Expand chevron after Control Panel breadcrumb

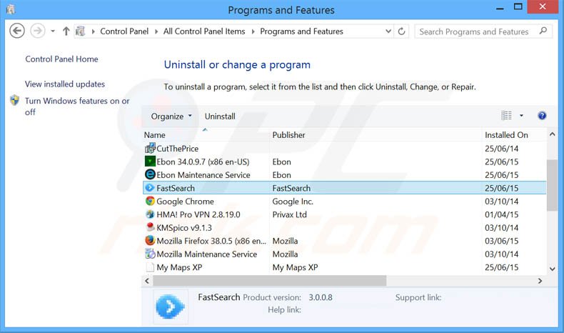coord(156,31)
